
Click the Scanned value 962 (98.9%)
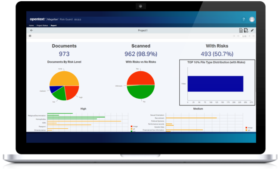coord(141,54)
